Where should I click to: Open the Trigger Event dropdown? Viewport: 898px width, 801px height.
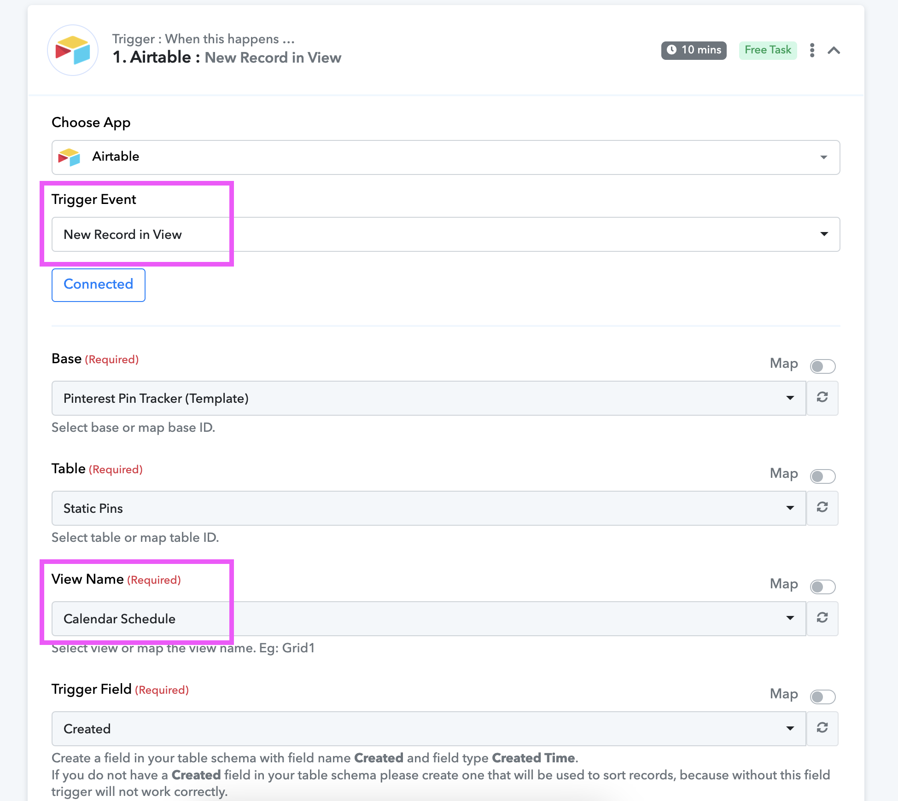point(446,234)
